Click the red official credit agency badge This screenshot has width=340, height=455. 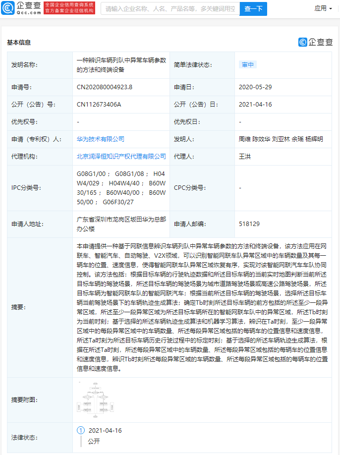click(x=69, y=8)
